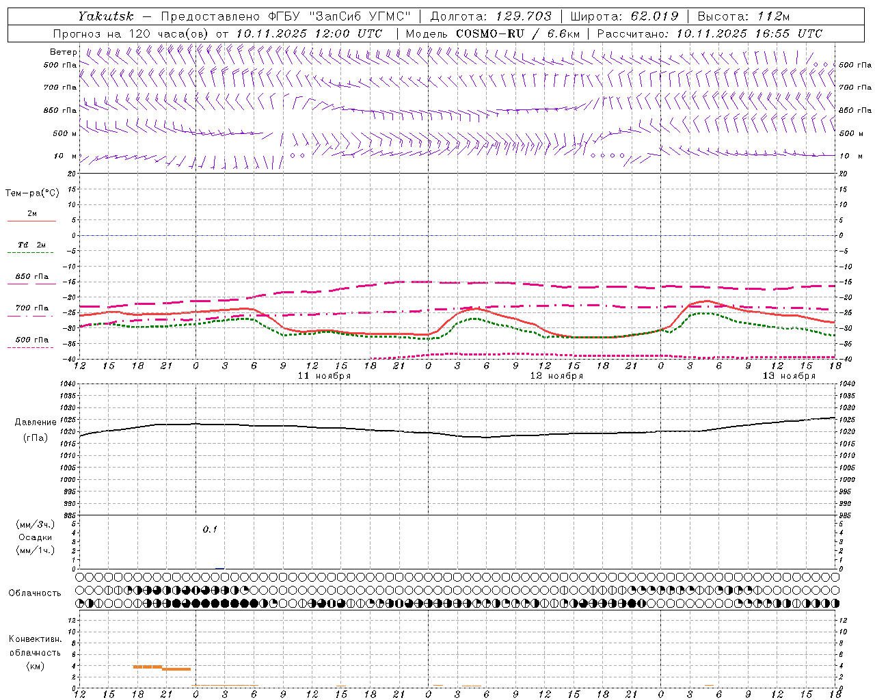
Task: Click the pink dotted line sample under 500 гПа temperature legend
Action: pos(30,347)
